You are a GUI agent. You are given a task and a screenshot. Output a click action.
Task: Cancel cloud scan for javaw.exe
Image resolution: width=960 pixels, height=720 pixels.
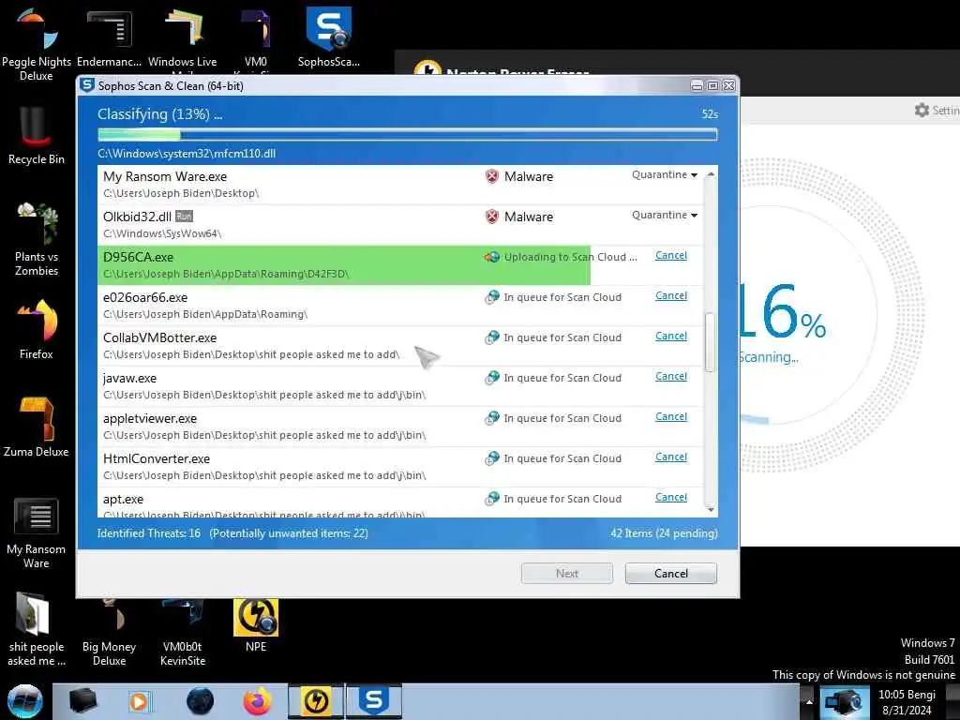tap(671, 377)
